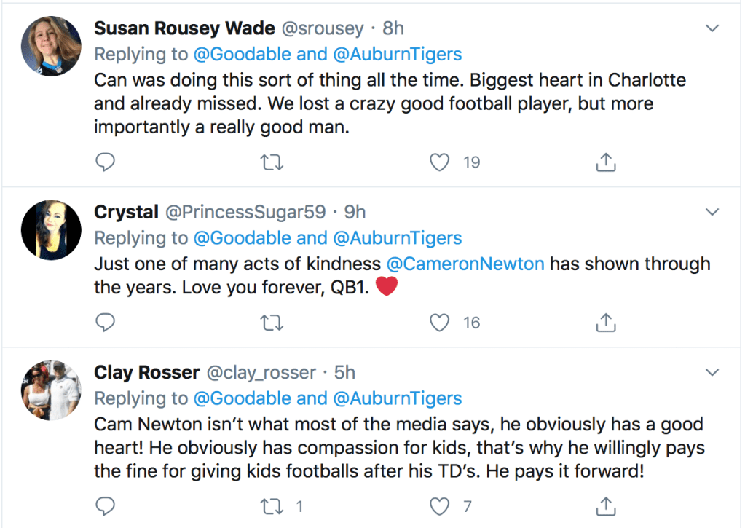Expand options menu on Crystal's tweet

tap(712, 212)
